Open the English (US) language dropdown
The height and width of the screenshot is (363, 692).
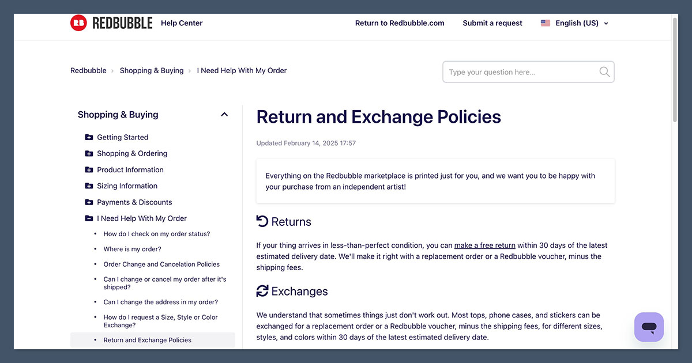578,23
